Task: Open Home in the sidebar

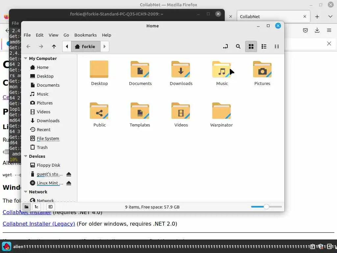Action: tap(42, 67)
